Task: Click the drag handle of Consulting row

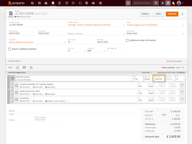Action: (x=12, y=99)
